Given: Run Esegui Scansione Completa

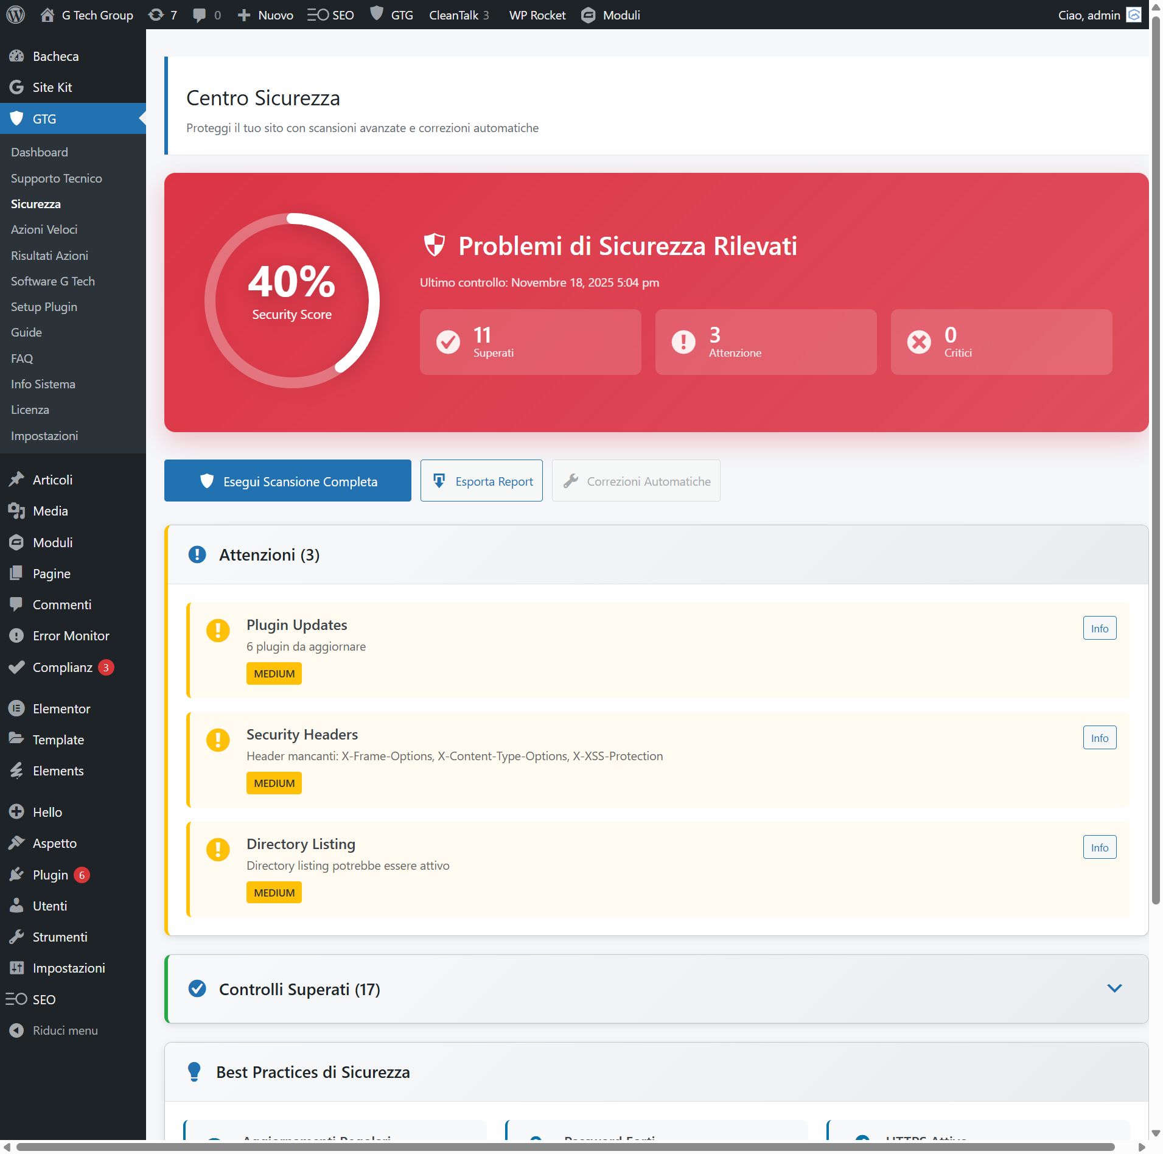Looking at the screenshot, I should [288, 481].
